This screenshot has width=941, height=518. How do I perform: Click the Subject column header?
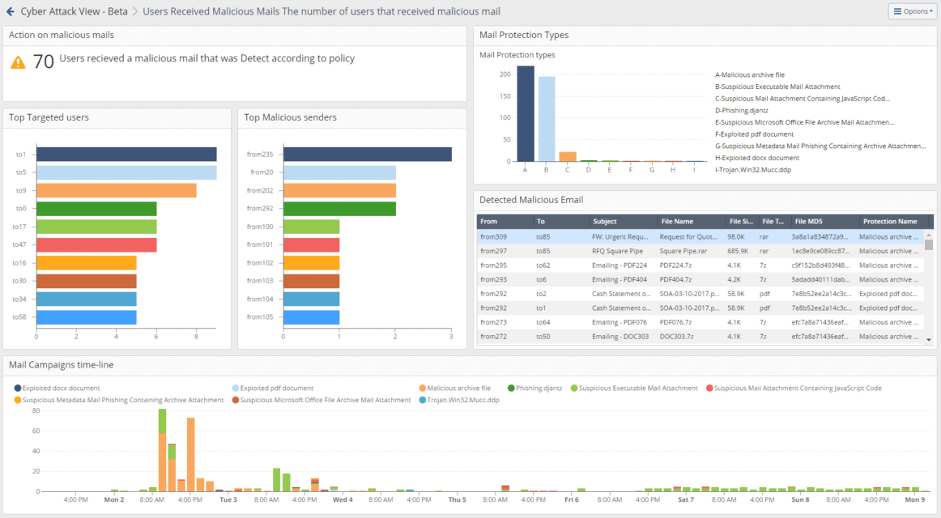tap(604, 222)
